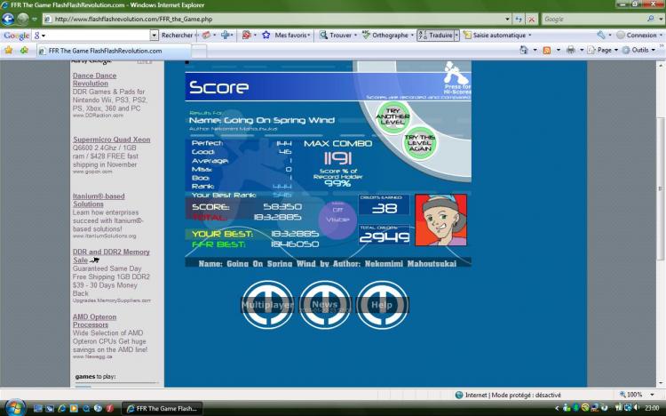Click the Try This Level Again button
Screen dimensions: 666x416
420,143
